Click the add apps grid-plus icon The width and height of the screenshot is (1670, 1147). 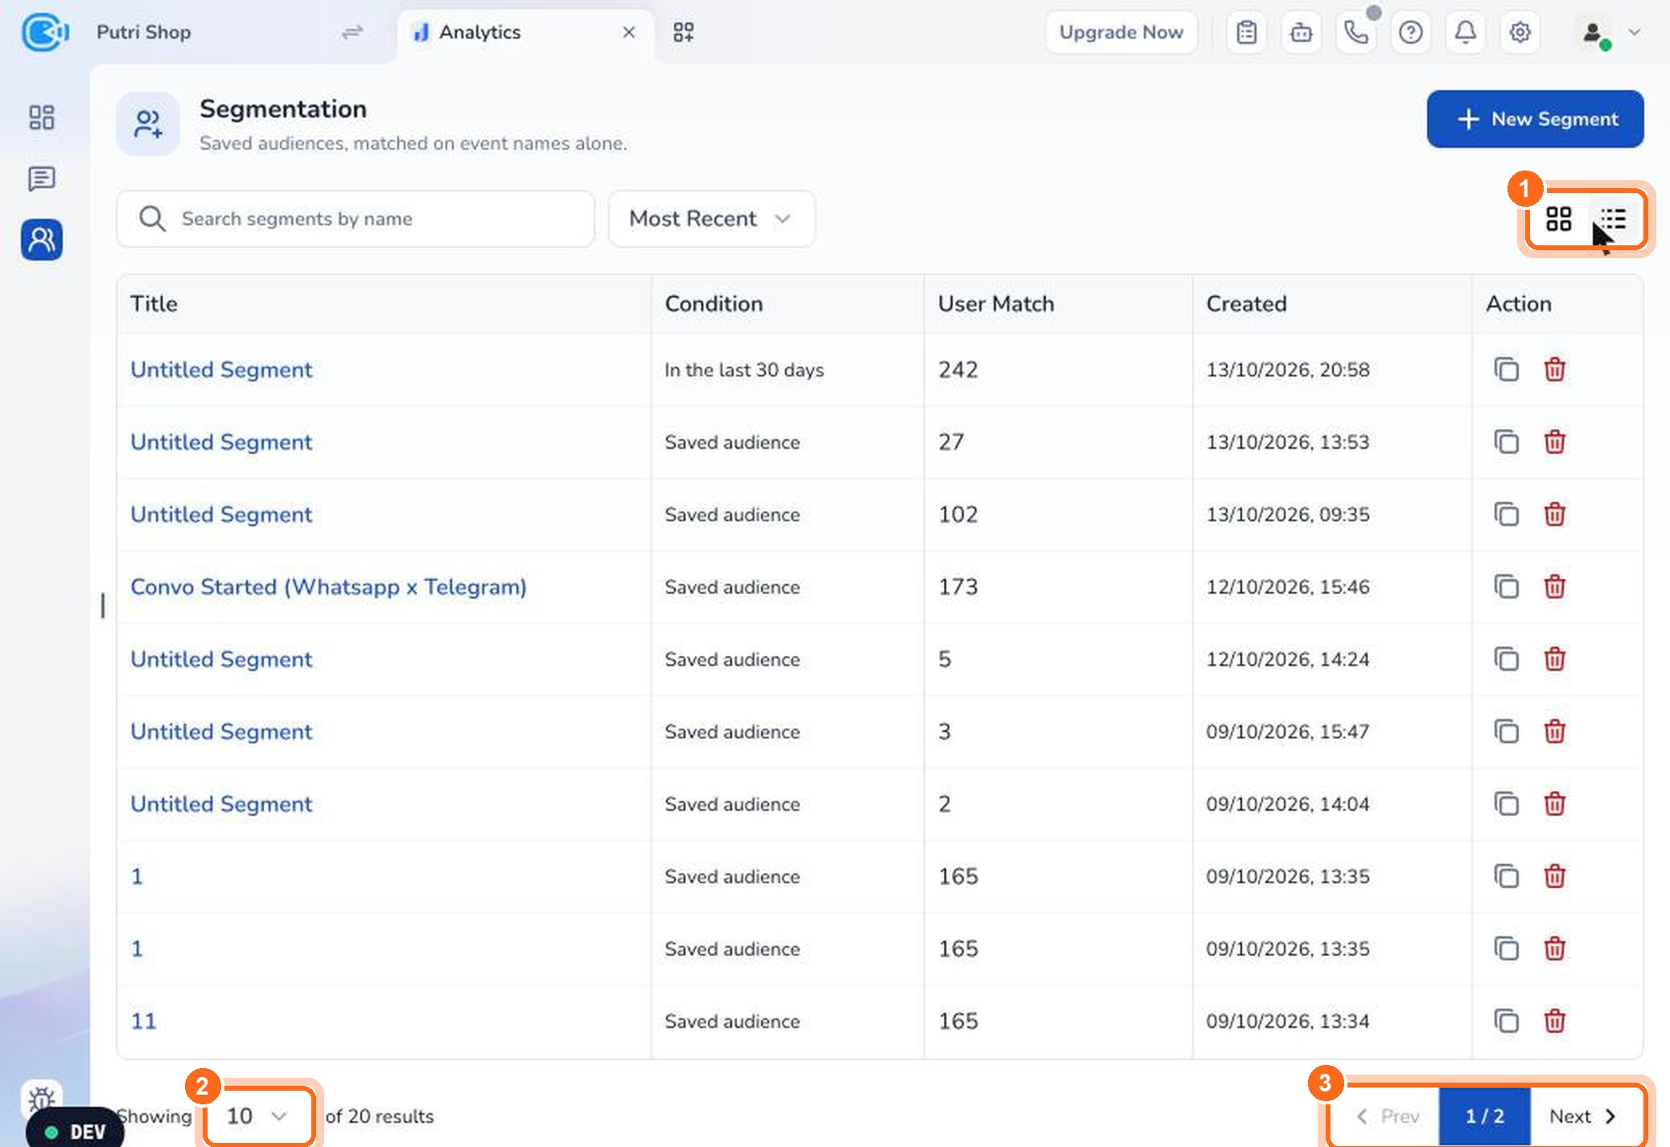[x=684, y=32]
